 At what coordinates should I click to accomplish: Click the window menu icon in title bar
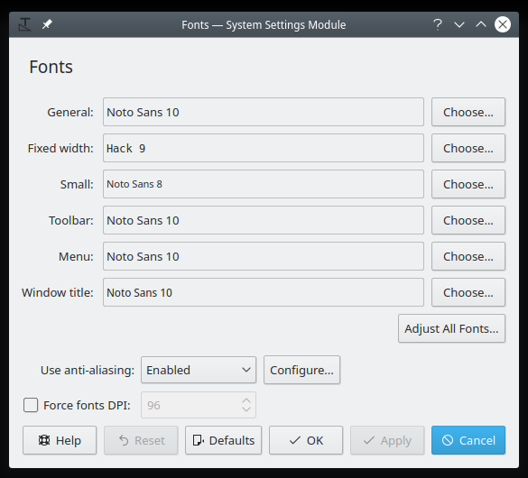coord(25,24)
